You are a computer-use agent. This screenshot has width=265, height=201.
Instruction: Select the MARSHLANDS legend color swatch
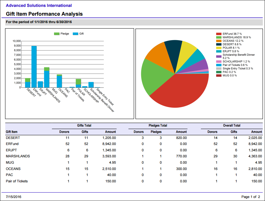click(219, 37)
